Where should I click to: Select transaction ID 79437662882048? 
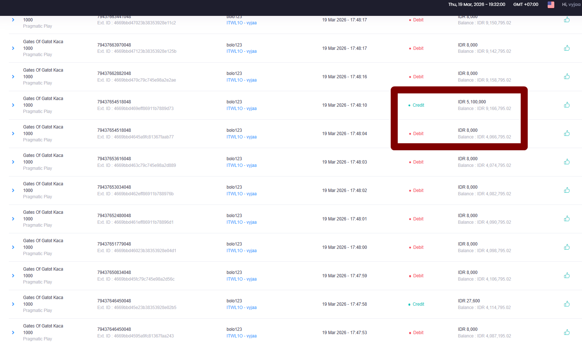click(x=114, y=73)
